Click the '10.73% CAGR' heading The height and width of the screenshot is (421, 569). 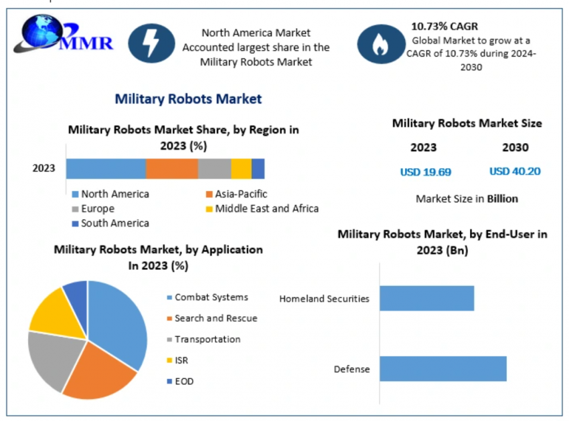(x=444, y=27)
